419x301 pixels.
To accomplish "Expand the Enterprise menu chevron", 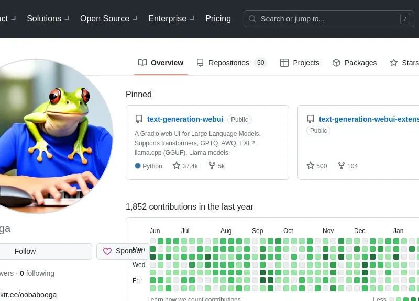I will (192, 18).
